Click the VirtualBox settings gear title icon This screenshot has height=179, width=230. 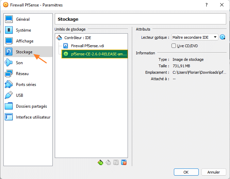pyautogui.click(x=5, y=5)
